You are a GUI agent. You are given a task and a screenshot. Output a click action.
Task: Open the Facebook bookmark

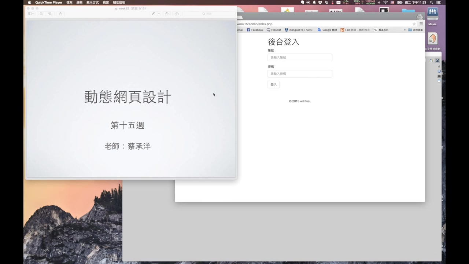(255, 30)
